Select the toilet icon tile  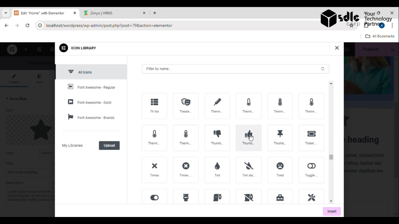point(186,197)
